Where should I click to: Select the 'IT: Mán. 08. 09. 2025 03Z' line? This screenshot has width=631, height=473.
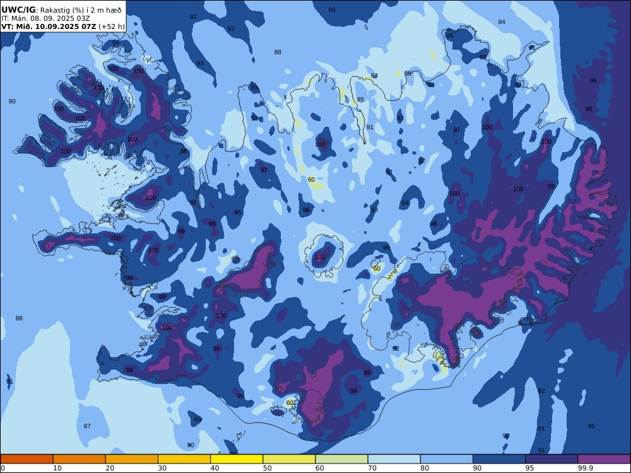tap(45, 18)
